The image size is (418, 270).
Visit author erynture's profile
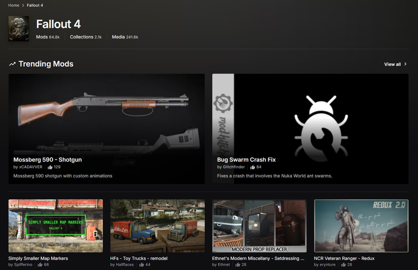[328, 265]
